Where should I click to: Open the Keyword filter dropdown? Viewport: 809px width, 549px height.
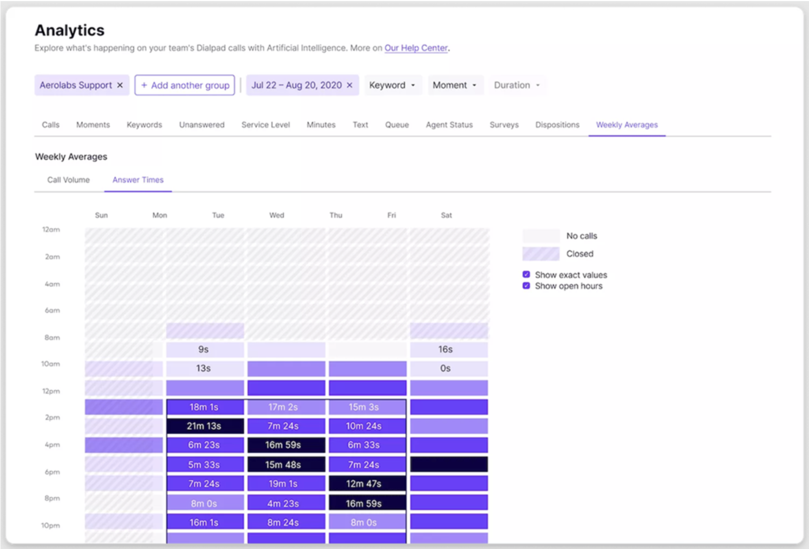393,85
